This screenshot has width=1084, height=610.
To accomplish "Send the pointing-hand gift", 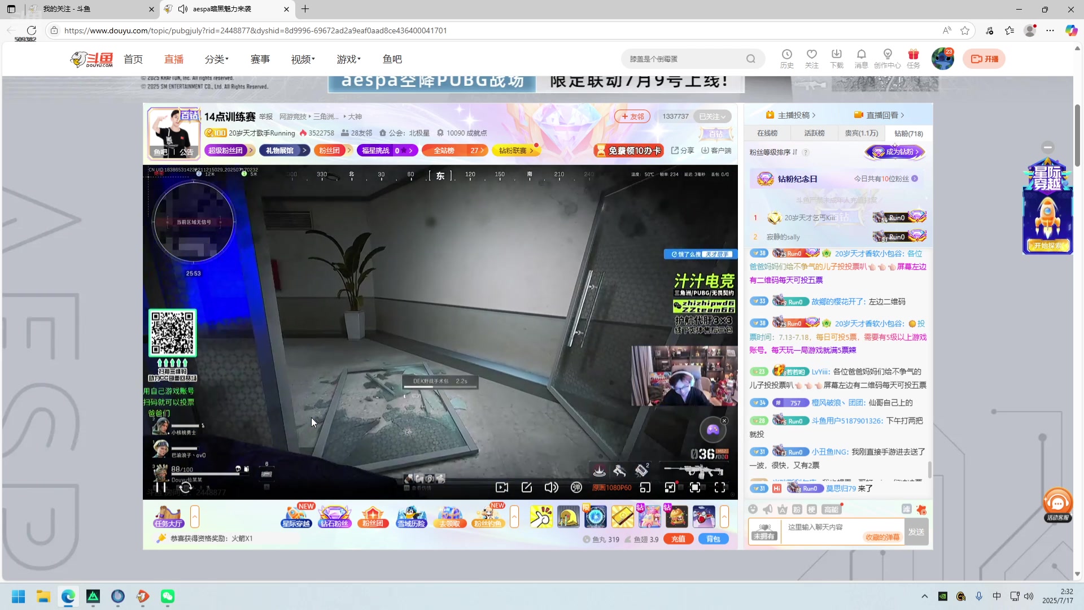I will [541, 517].
